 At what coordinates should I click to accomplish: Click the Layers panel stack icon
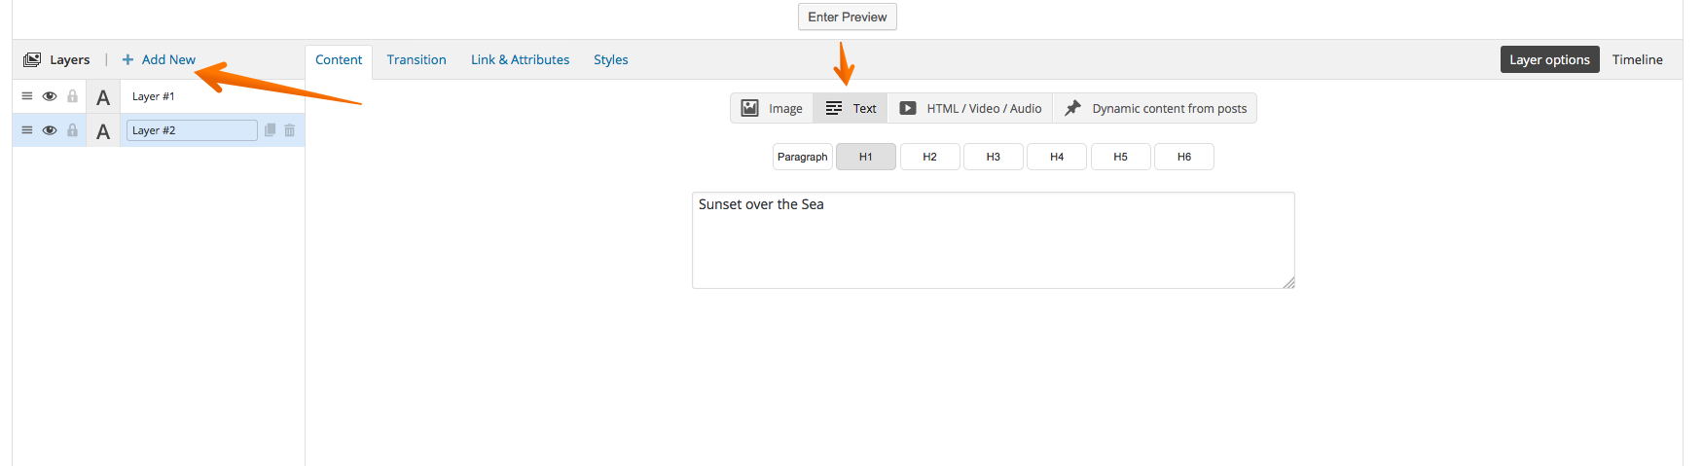pos(32,59)
